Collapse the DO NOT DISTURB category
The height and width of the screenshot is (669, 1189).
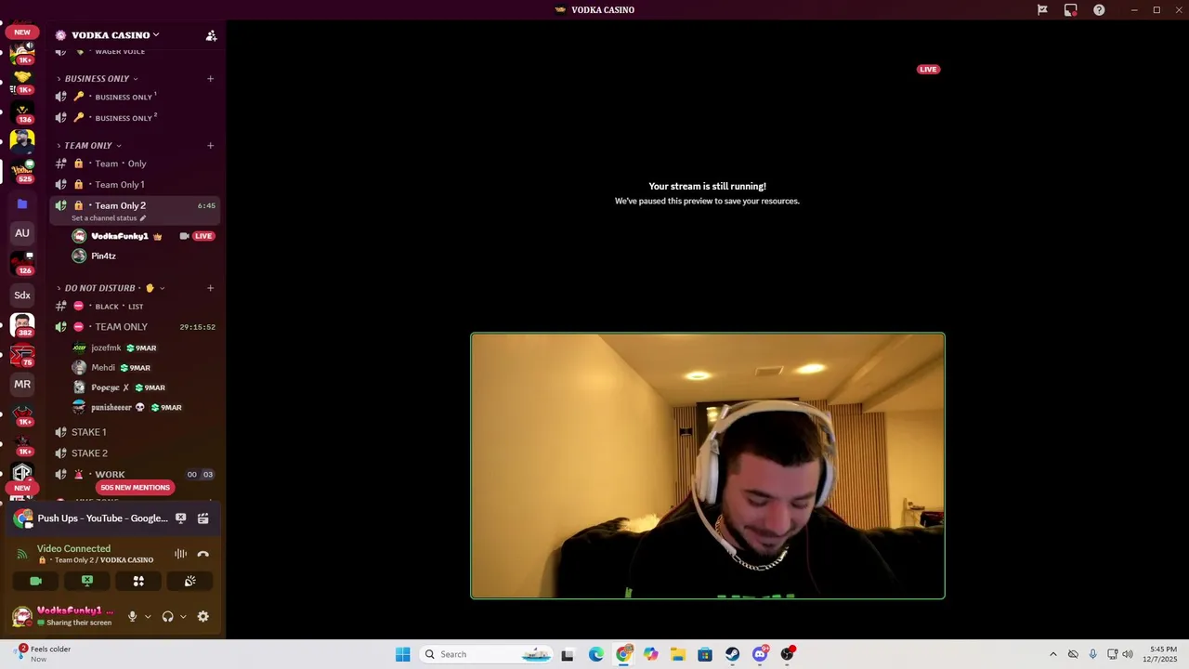click(x=110, y=288)
